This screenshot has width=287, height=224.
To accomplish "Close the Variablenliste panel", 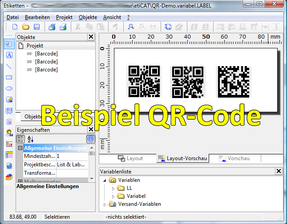I will (x=279, y=171).
